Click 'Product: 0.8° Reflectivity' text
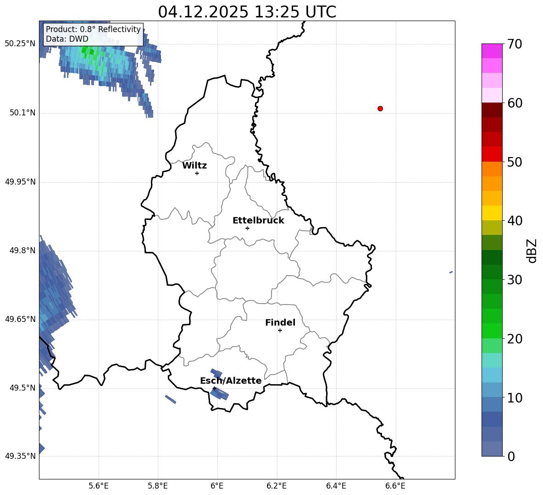Image resolution: width=543 pixels, height=495 pixels. [x=93, y=29]
